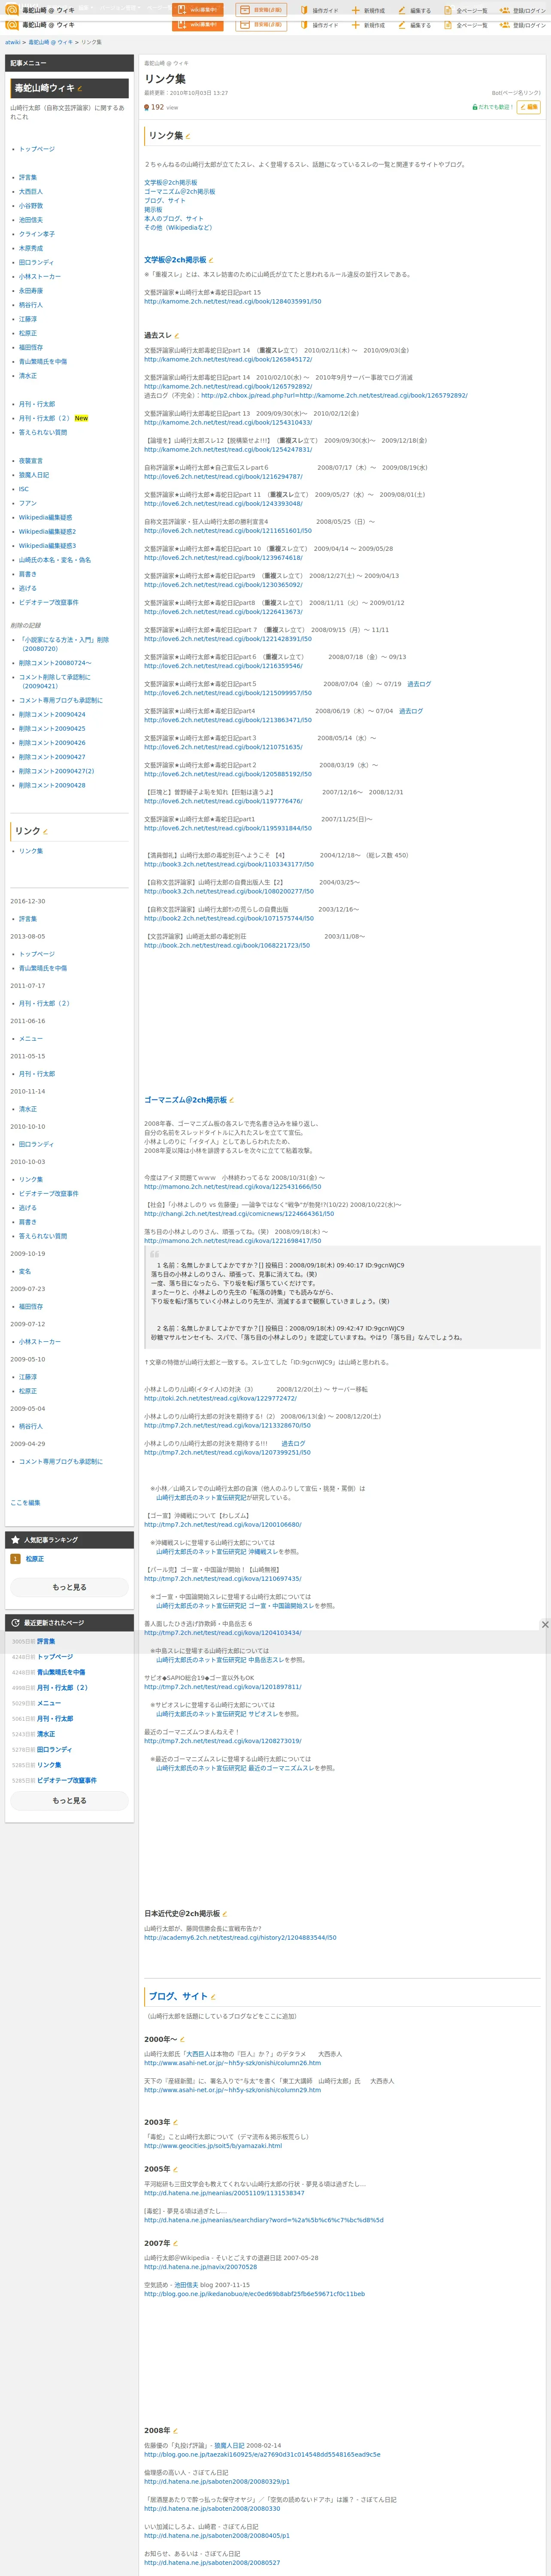The height and width of the screenshot is (2576, 551).
Task: Open geocities soit5b/yamazaki.html URL
Action: 213,2146
